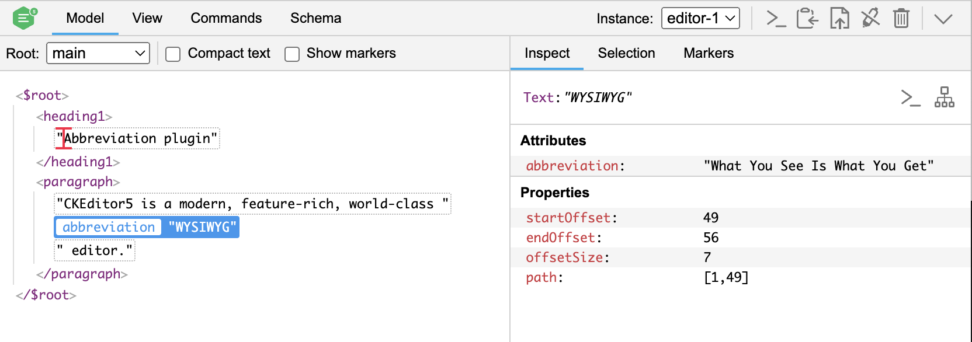Select the "Abbreviation plugin" text node
Image resolution: width=972 pixels, height=342 pixels.
point(137,139)
